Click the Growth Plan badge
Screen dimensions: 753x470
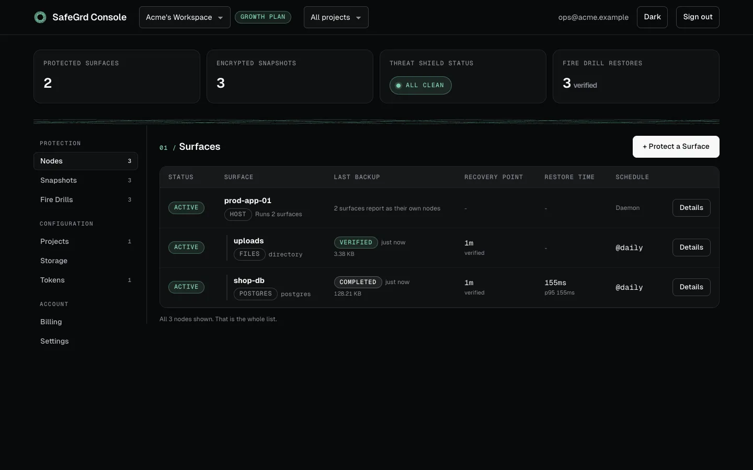pos(263,17)
